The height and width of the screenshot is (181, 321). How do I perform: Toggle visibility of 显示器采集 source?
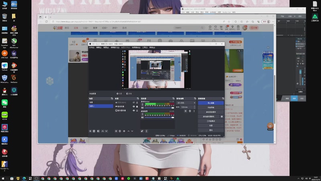pos(134,110)
